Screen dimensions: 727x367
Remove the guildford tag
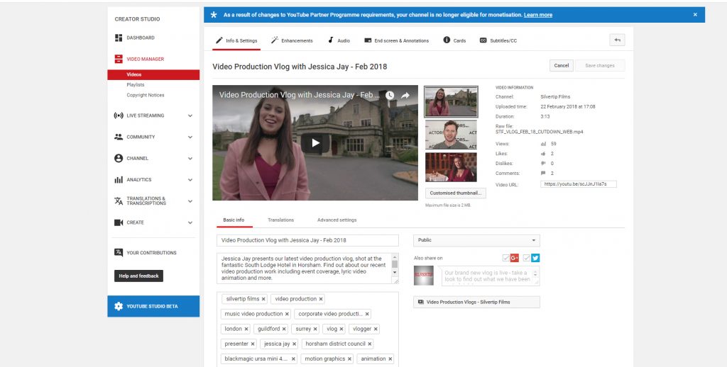(284, 329)
